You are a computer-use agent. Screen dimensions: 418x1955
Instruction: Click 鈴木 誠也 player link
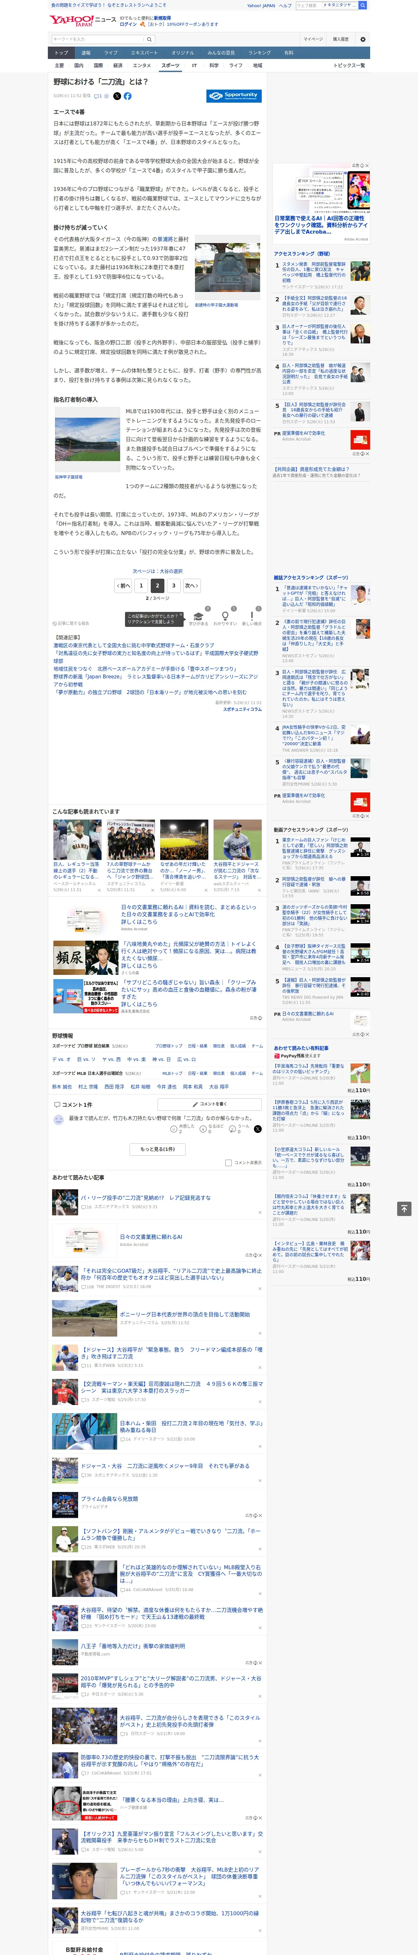pos(62,1086)
